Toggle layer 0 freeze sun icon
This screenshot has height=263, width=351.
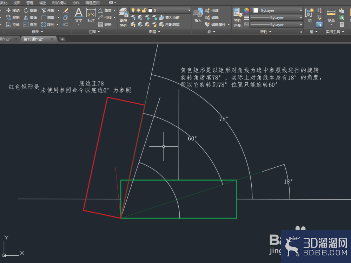(139, 10)
